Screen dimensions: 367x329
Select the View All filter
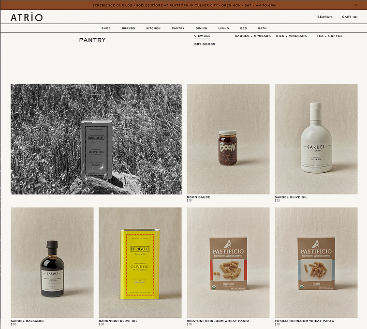coord(202,36)
